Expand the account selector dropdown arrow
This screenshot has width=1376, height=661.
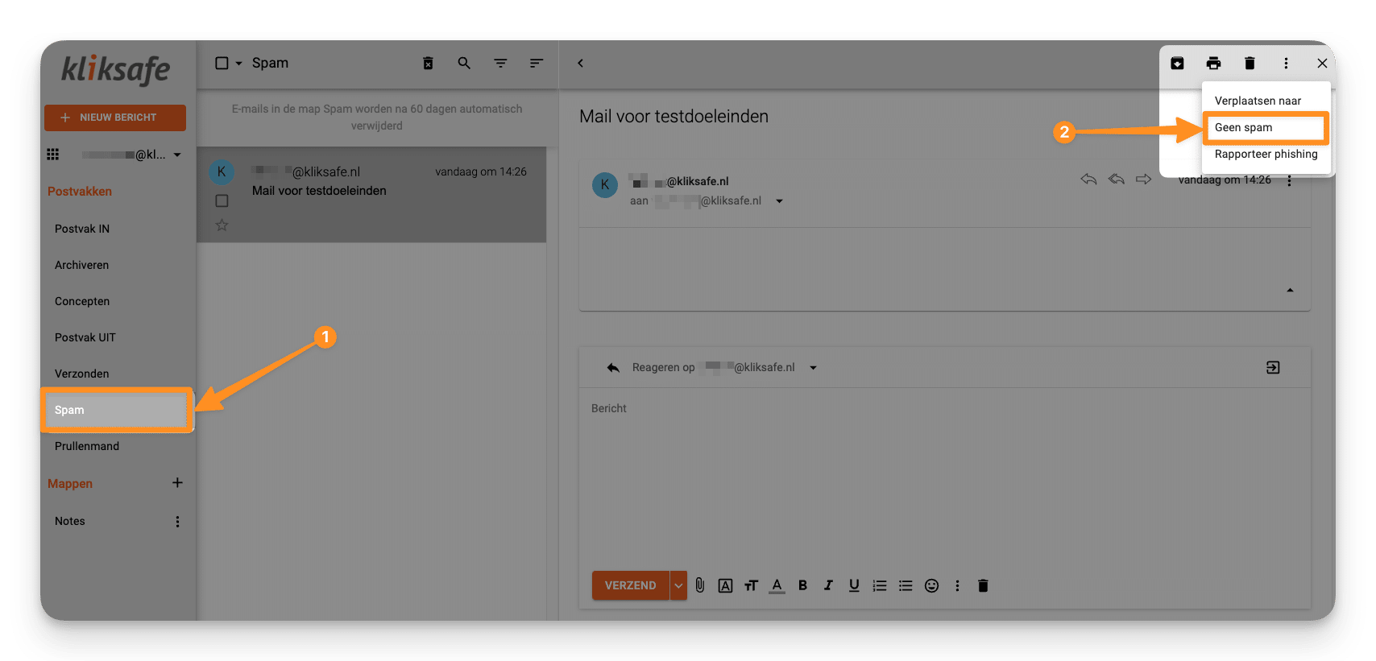(x=177, y=155)
